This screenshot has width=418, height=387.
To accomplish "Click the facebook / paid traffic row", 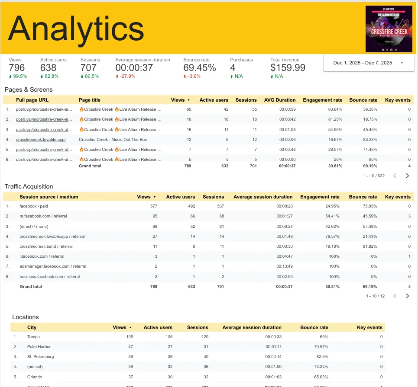I will tap(208, 206).
